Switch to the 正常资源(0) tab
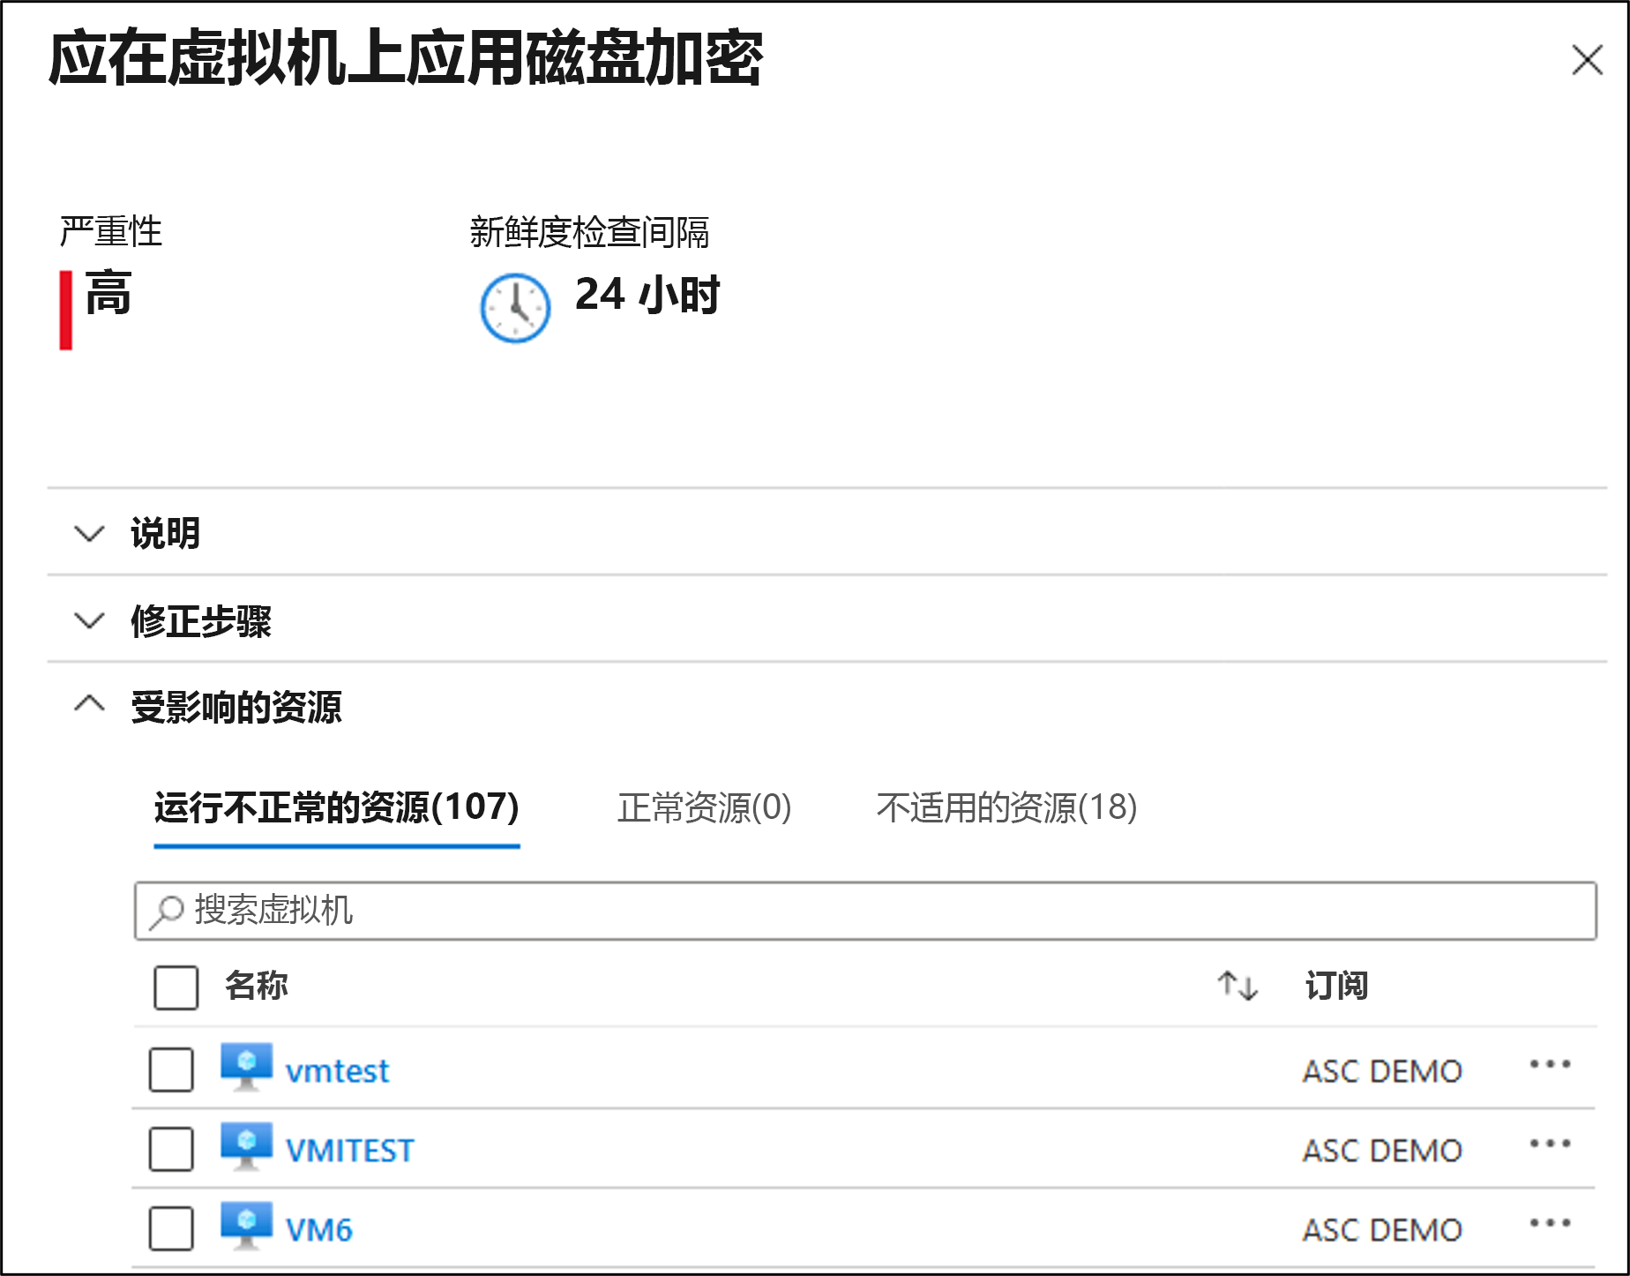The image size is (1630, 1276). tap(704, 807)
